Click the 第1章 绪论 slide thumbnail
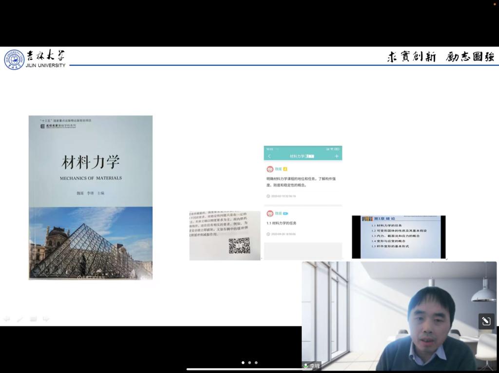 pos(398,237)
